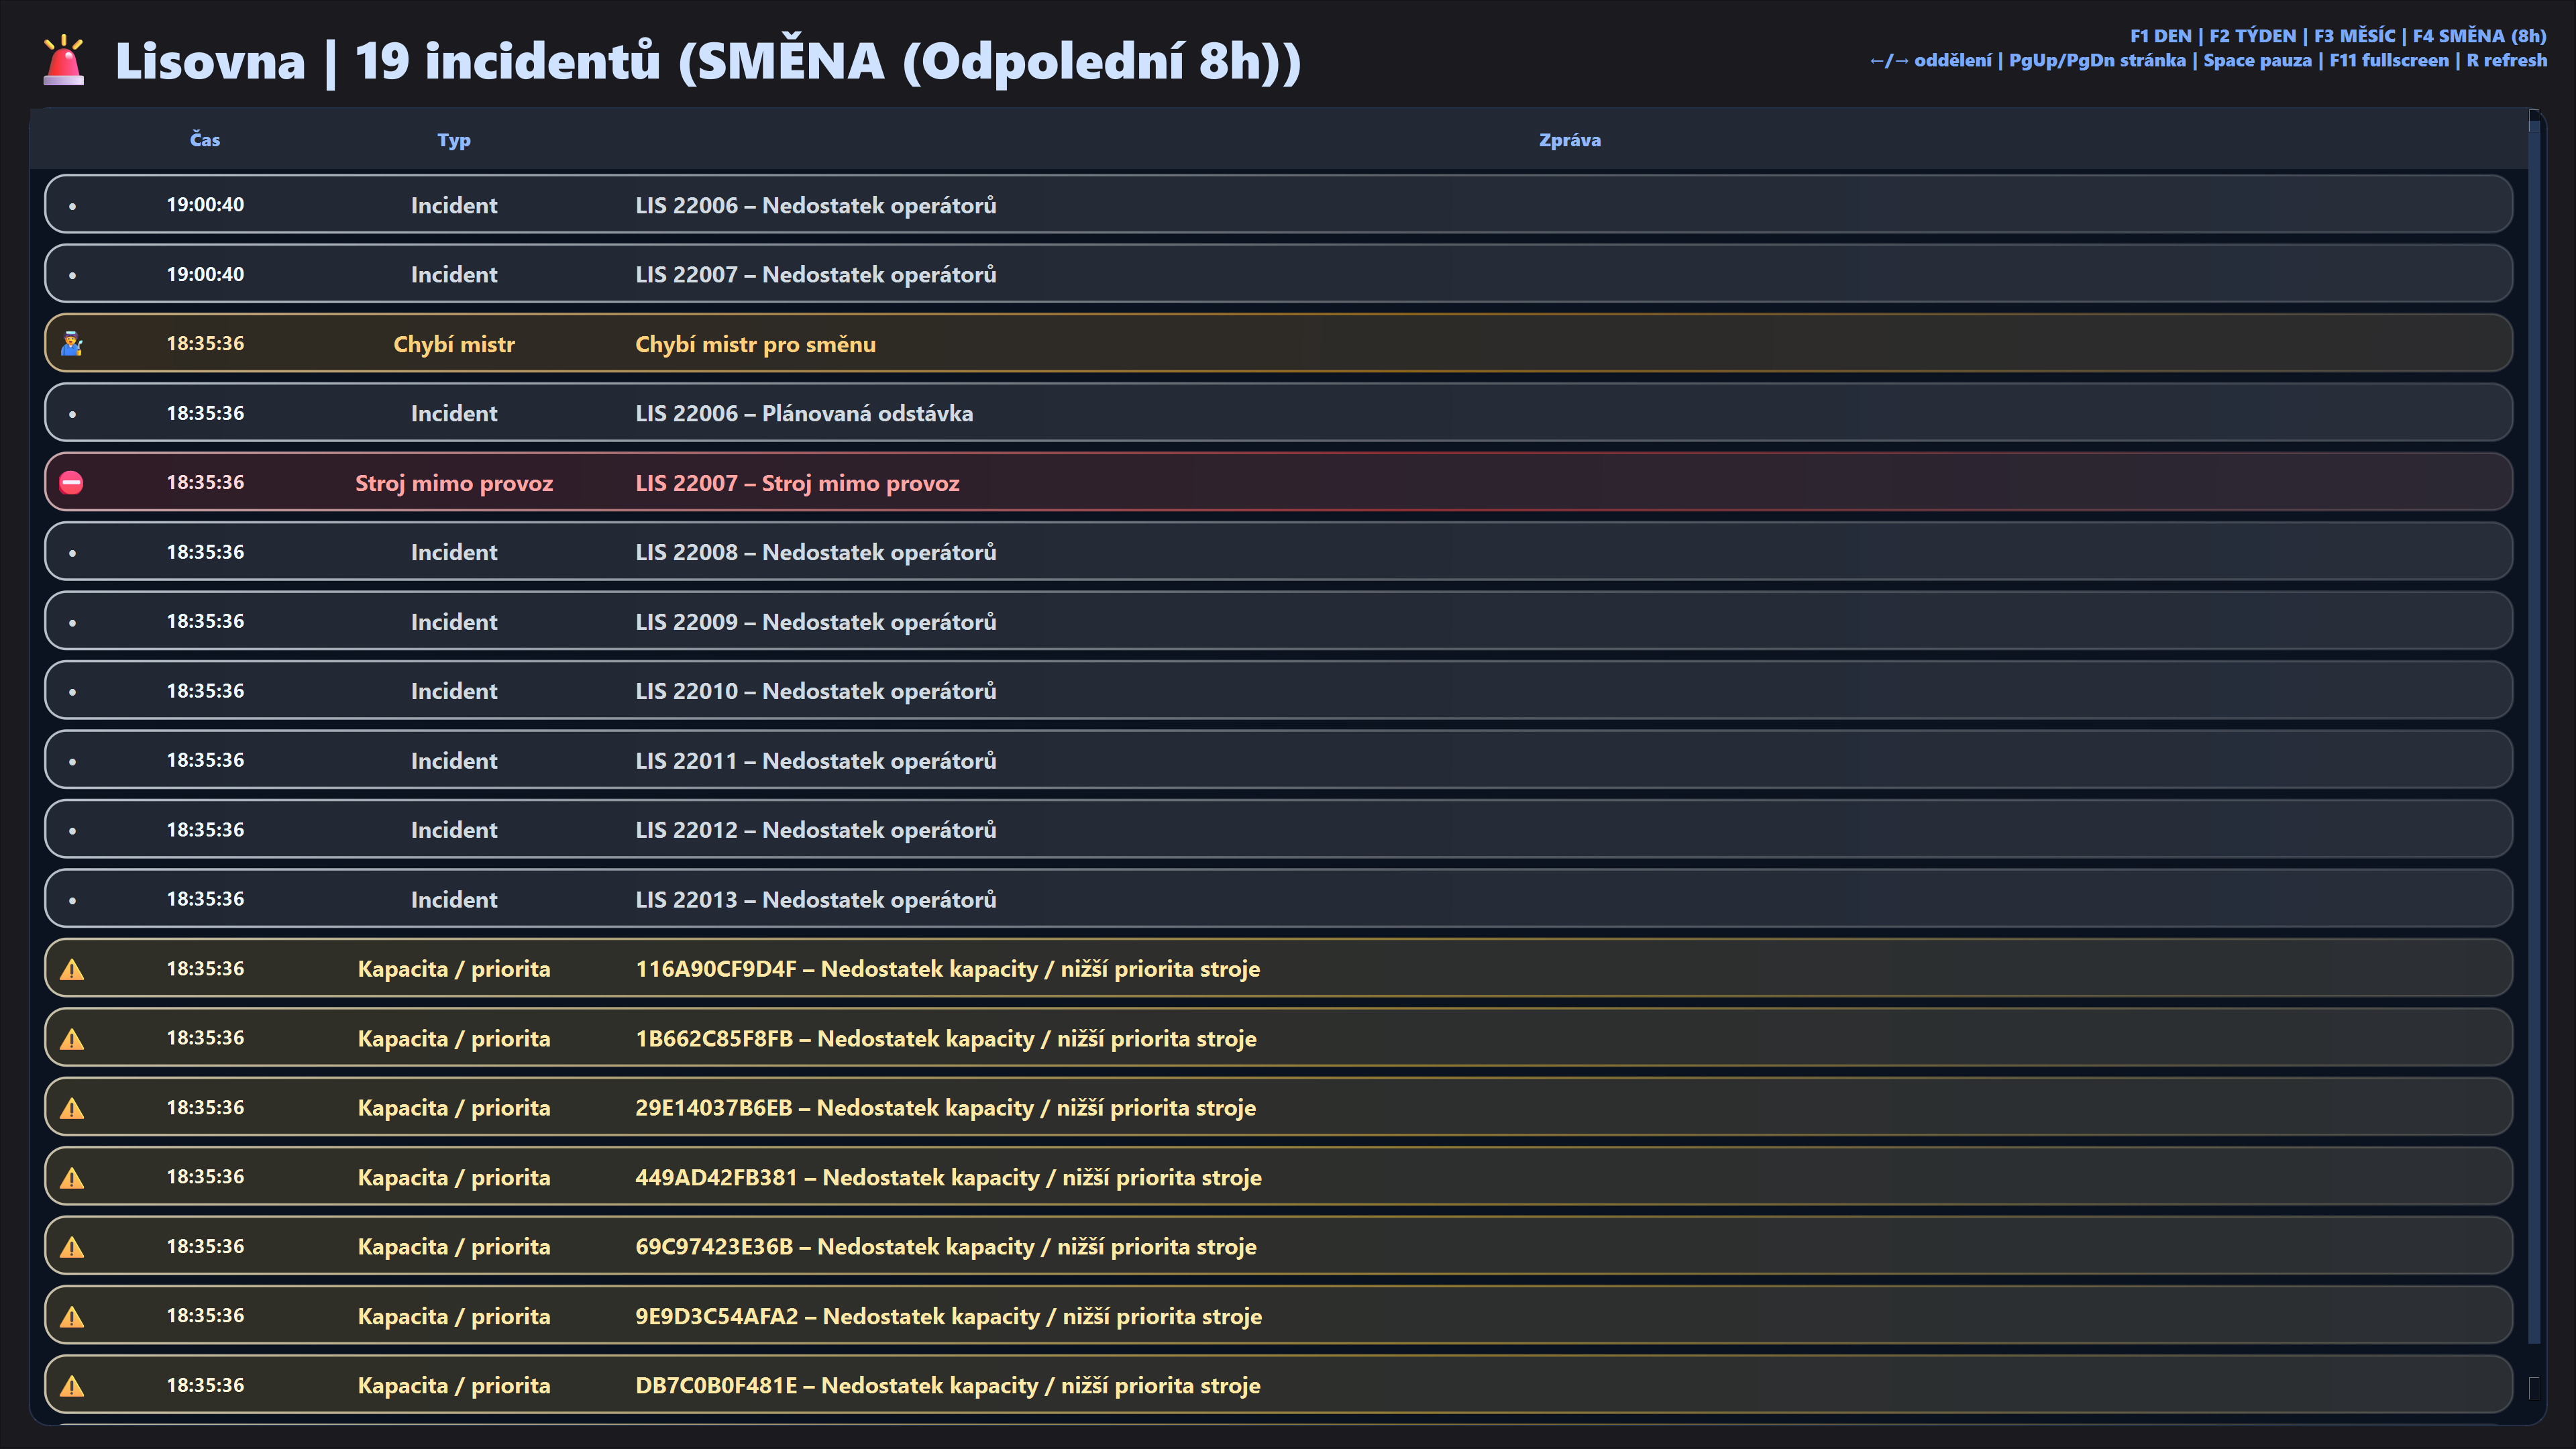Click warning triangle on 1B662C85F8FB row

[x=72, y=1039]
